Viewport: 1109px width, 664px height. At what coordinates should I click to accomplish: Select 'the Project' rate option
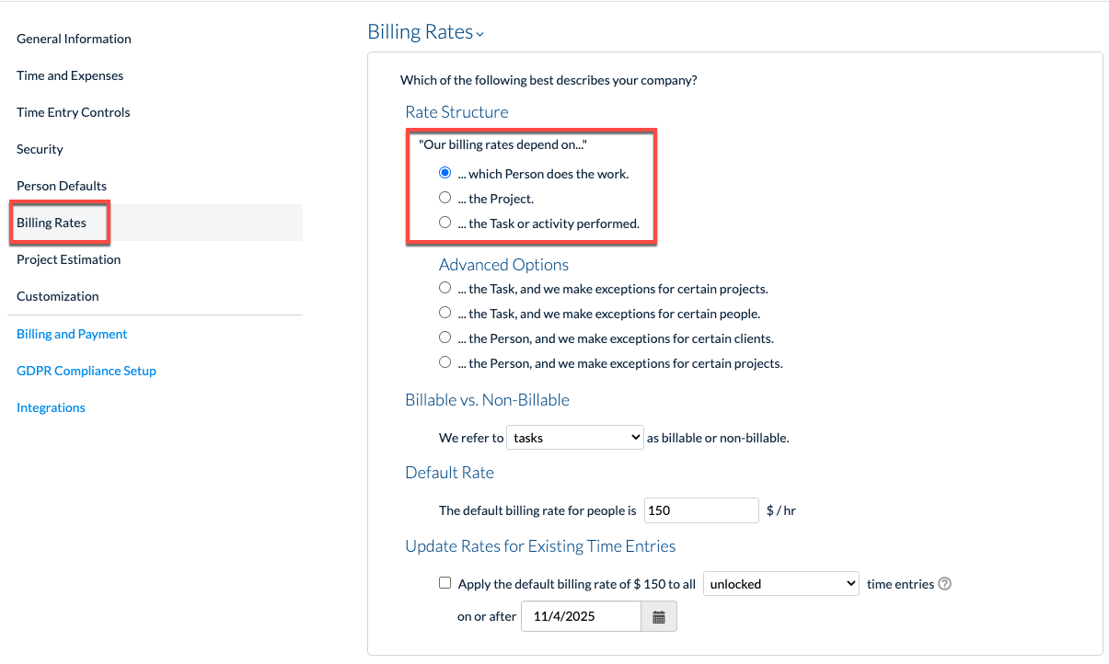445,198
